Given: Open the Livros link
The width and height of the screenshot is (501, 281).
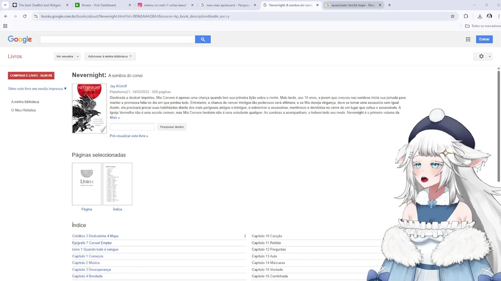Looking at the screenshot, I should pyautogui.click(x=15, y=57).
